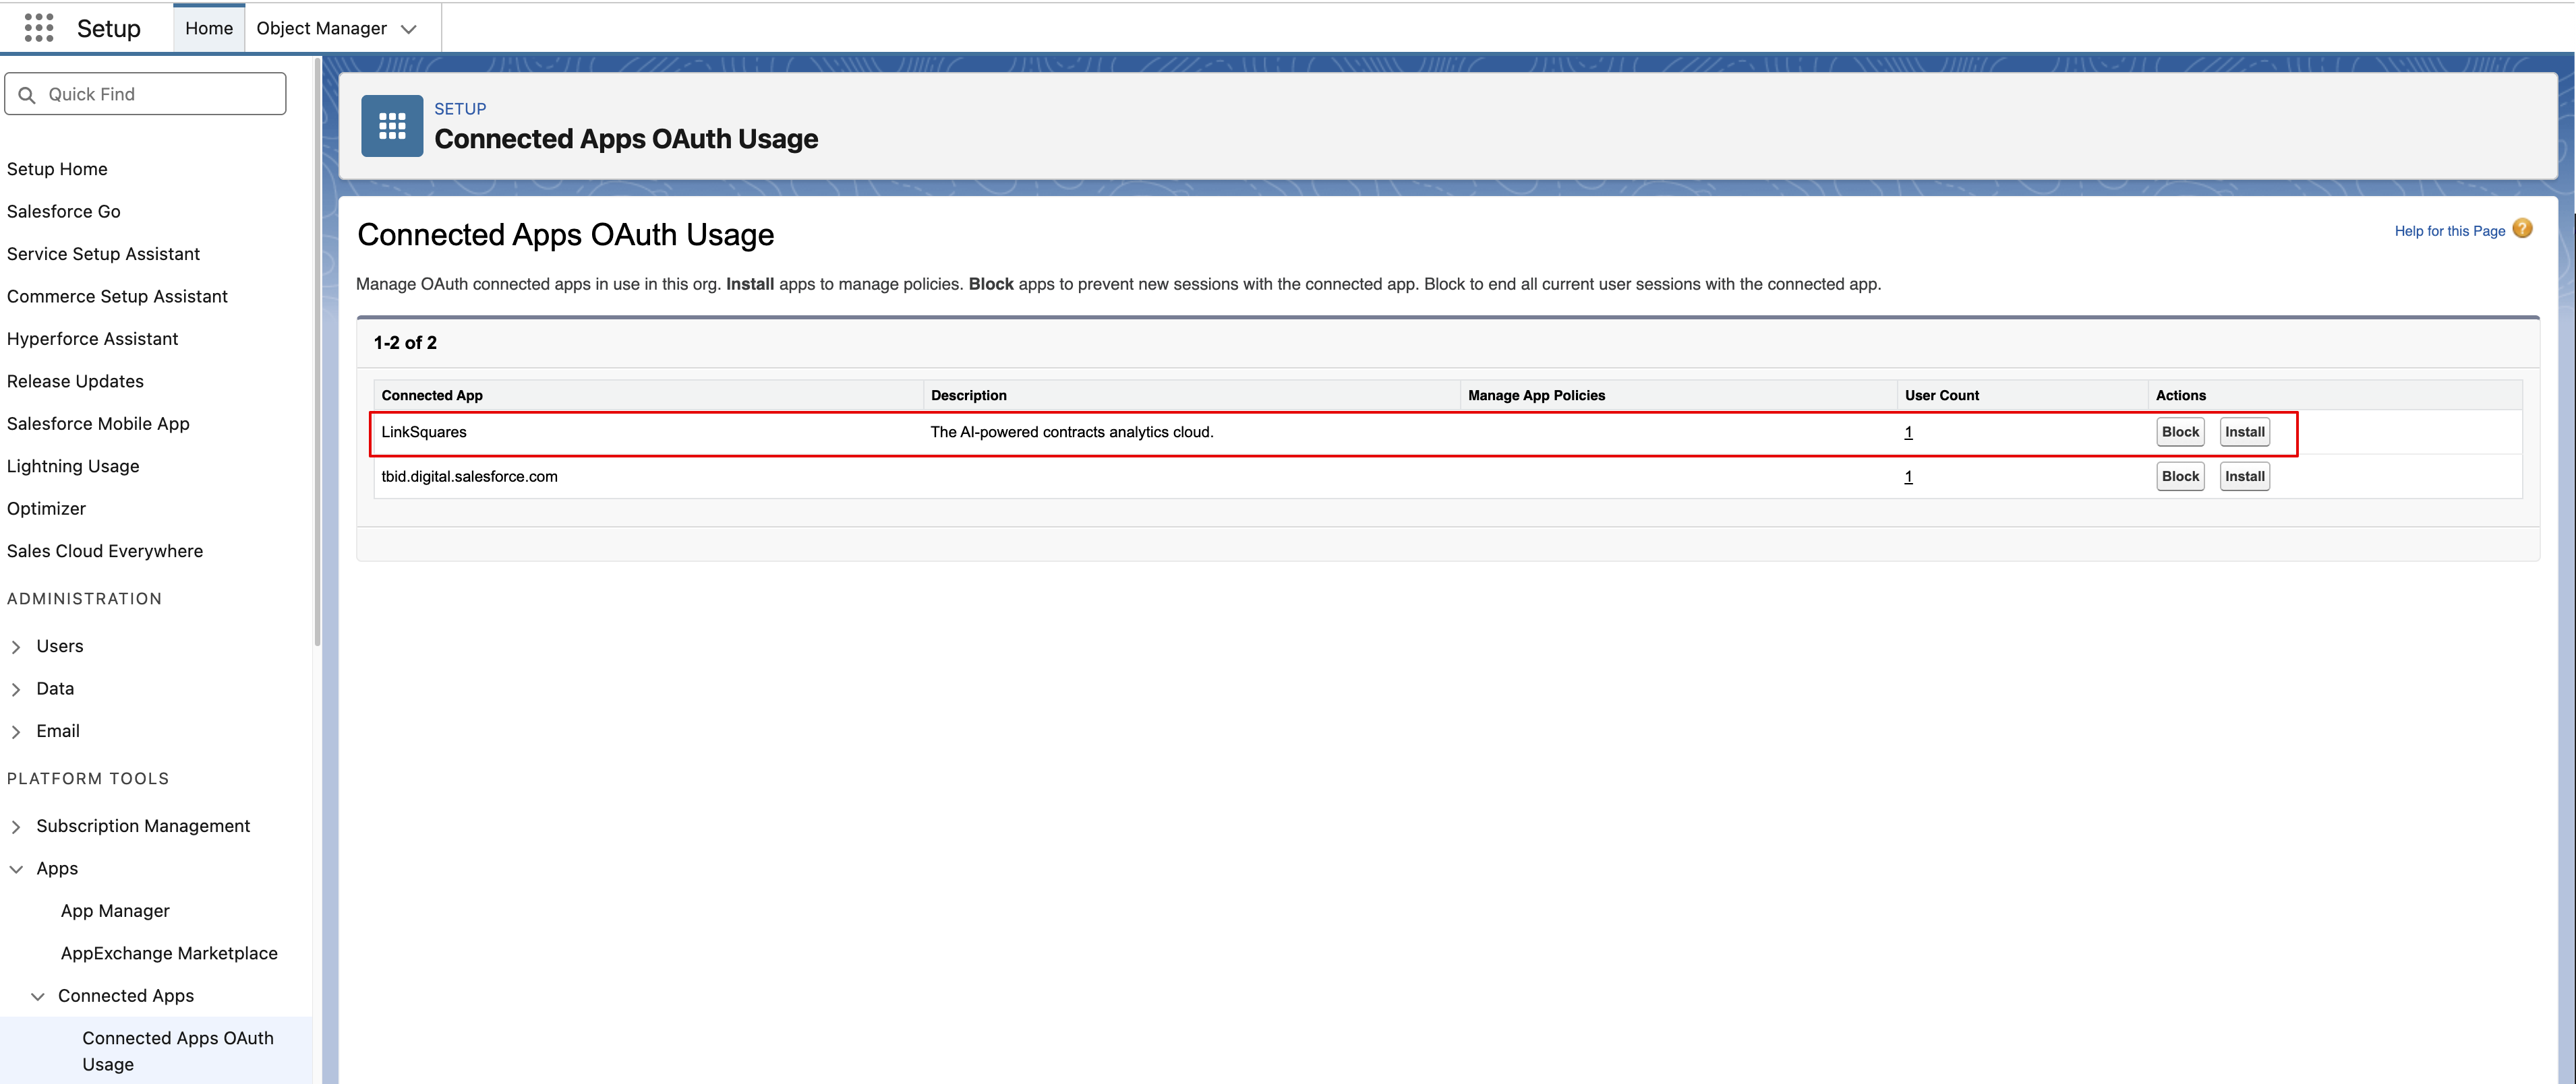Go to Lightning Usage page
Image resolution: width=2576 pixels, height=1084 pixels.
click(73, 467)
